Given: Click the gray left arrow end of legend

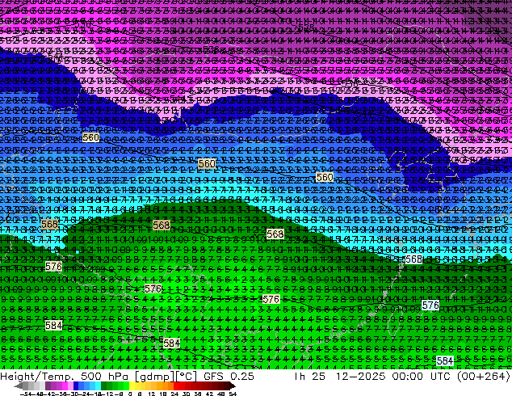Looking at the screenshot, I should click(x=19, y=386).
